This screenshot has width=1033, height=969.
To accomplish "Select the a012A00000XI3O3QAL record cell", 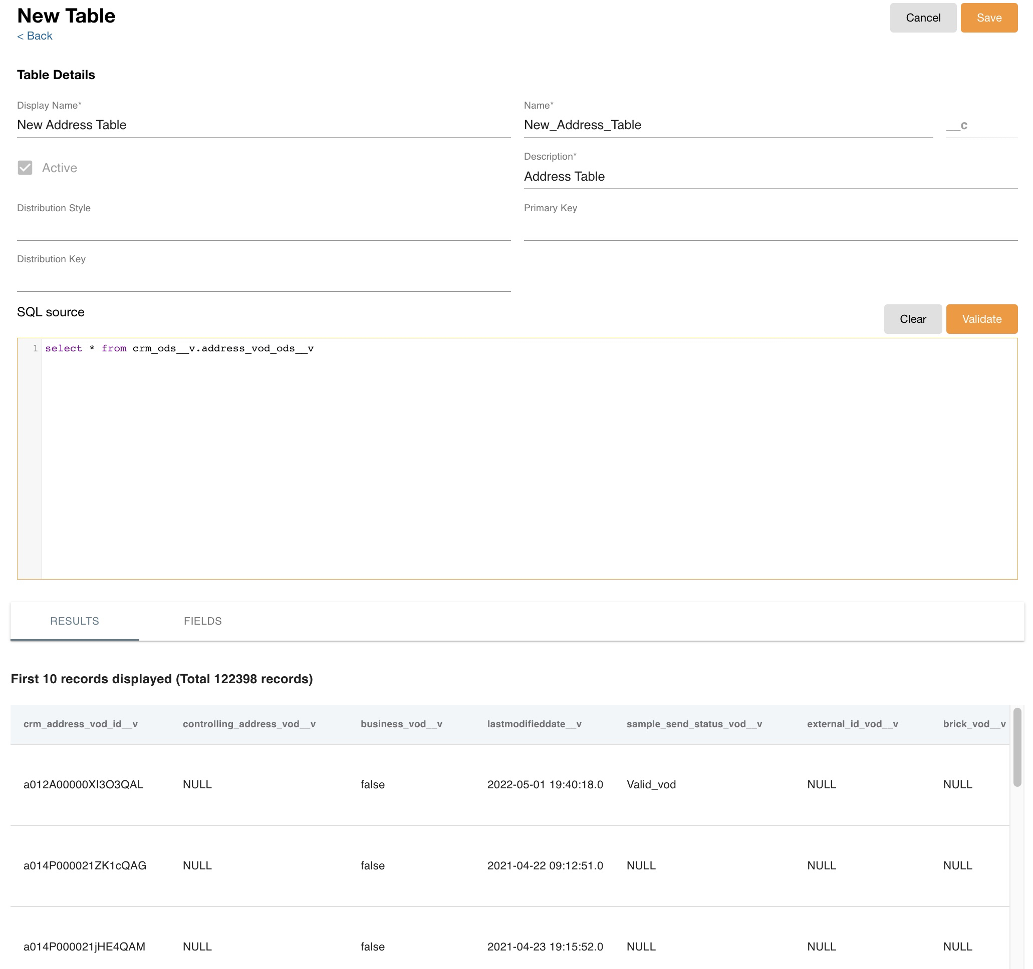I will click(x=83, y=784).
